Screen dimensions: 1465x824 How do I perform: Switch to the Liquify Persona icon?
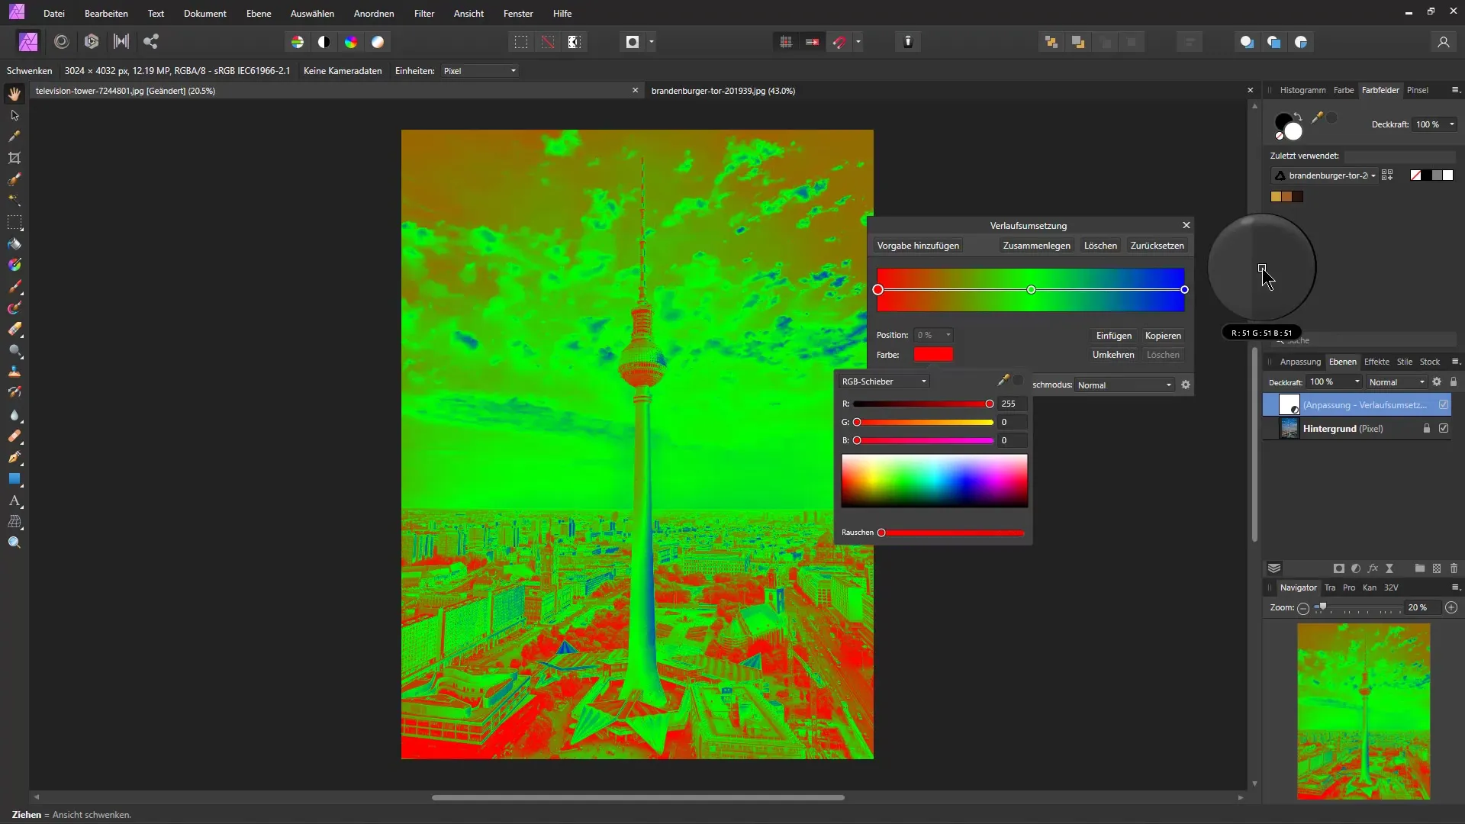pos(62,42)
